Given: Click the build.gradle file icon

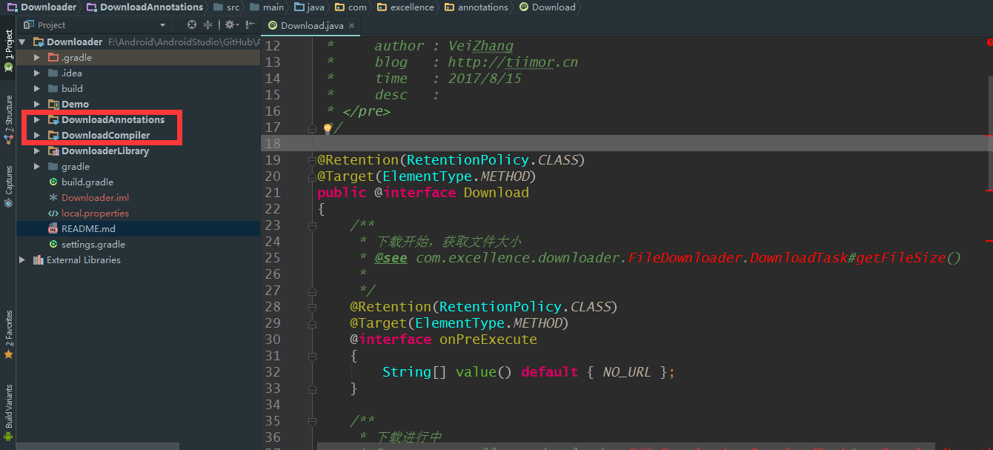Looking at the screenshot, I should coord(53,182).
